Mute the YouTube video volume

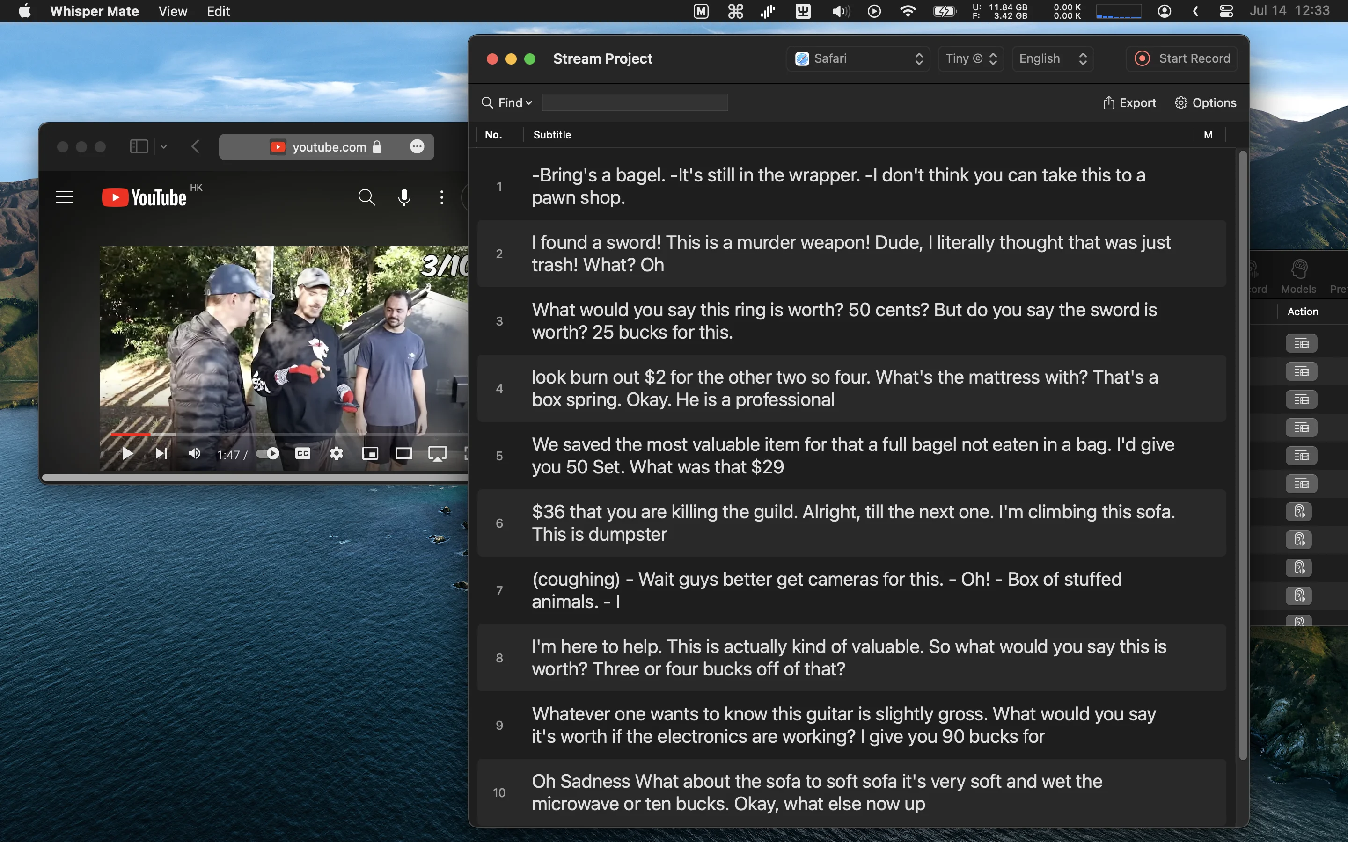tap(194, 453)
